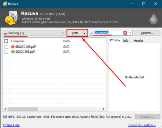Select the $RQQC405.pdf filename

(25, 47)
